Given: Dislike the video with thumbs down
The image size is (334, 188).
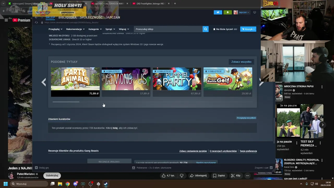Looking at the screenshot, I should click(x=182, y=176).
